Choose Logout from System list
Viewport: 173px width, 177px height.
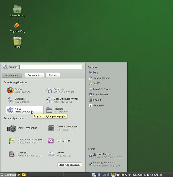click(95, 100)
